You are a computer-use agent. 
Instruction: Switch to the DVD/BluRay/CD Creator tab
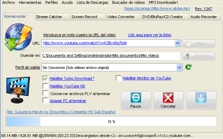pyautogui.click(x=165, y=17)
